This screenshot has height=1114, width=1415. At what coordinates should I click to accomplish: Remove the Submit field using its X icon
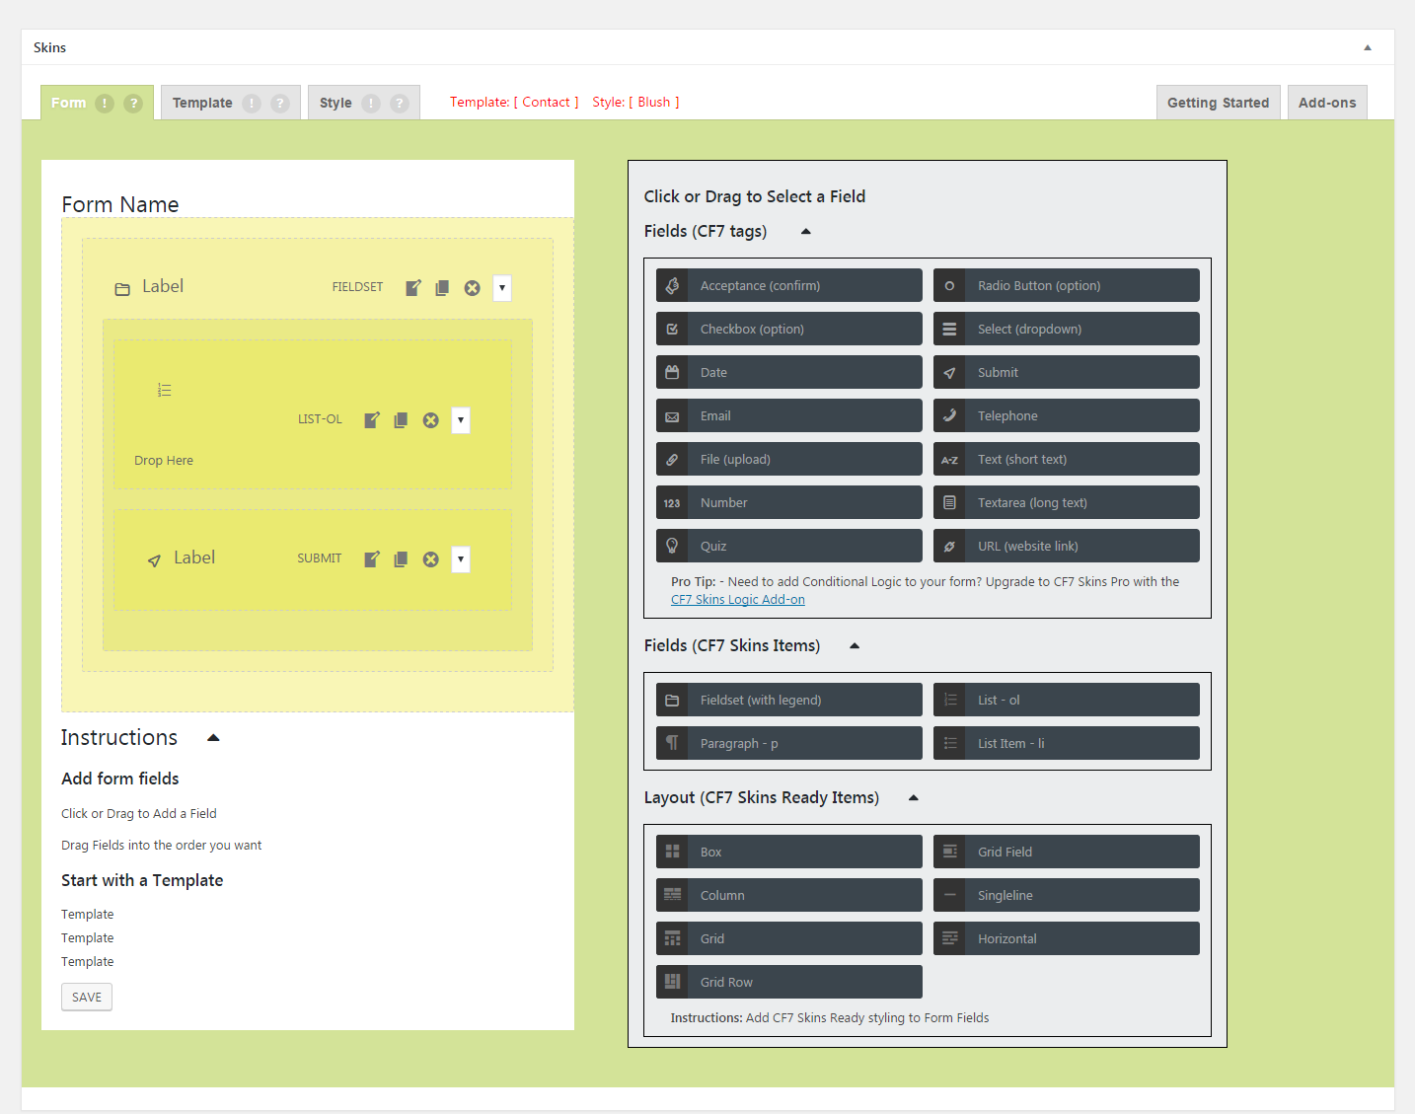point(431,559)
